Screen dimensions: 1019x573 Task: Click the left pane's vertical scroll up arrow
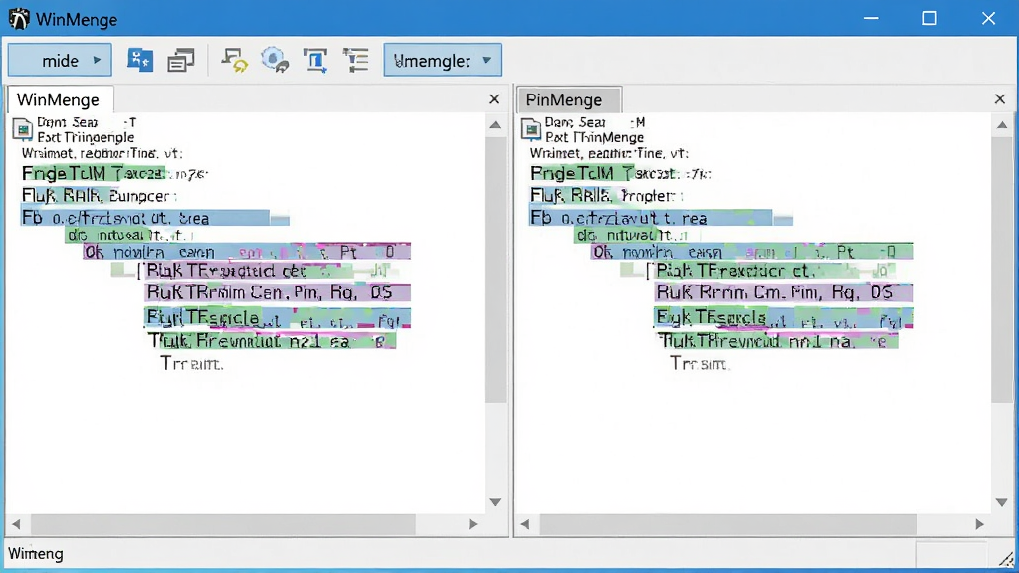coord(495,125)
